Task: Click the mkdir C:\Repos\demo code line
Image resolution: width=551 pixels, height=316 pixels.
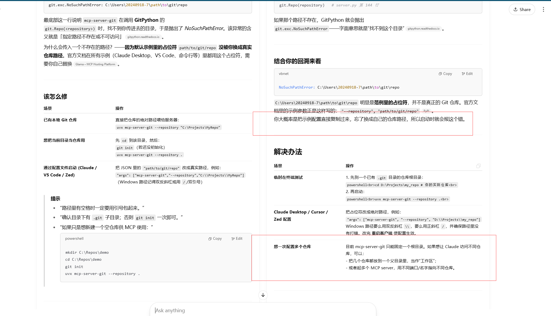Action: pyautogui.click(x=87, y=252)
